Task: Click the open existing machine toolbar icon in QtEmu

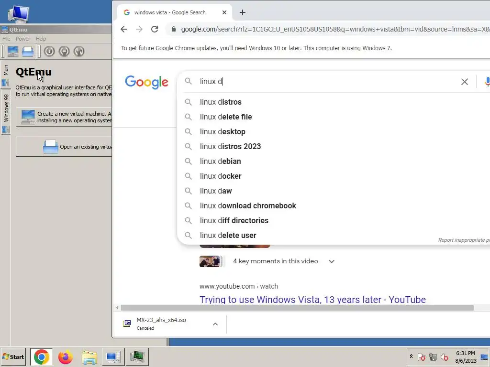Action: 28,51
